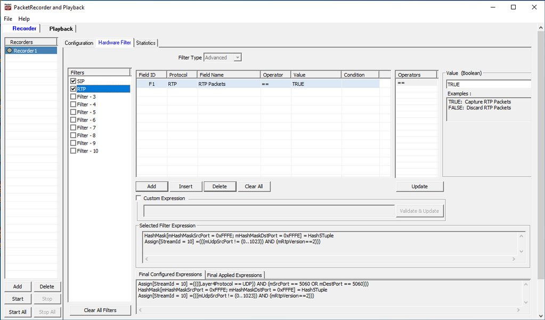
Task: Click the TRUE value cell in table
Action: click(316, 84)
